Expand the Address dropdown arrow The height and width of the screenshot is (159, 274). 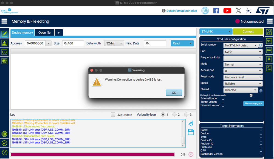tap(48, 43)
